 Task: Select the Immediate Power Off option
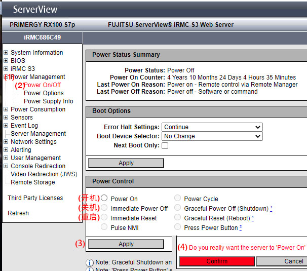pyautogui.click(x=104, y=207)
